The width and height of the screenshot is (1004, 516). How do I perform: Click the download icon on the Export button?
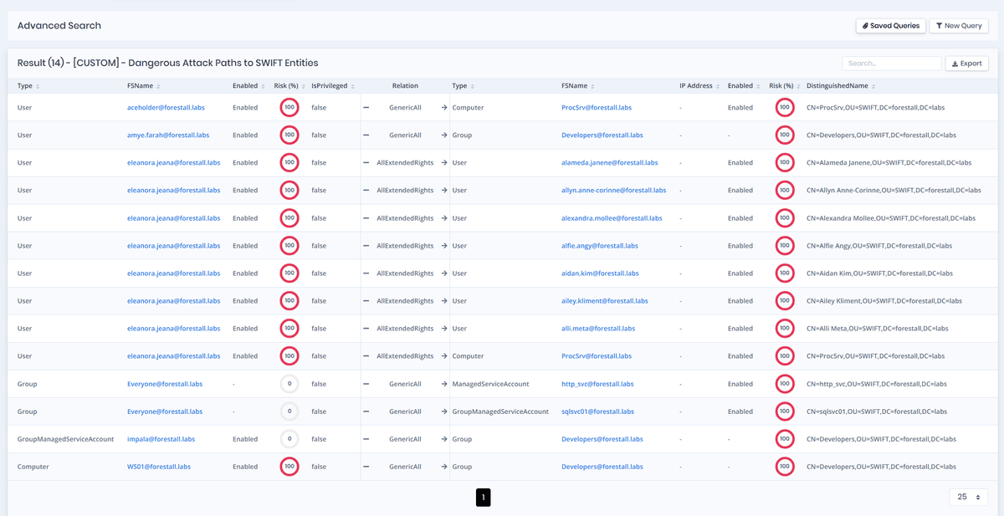tap(955, 63)
